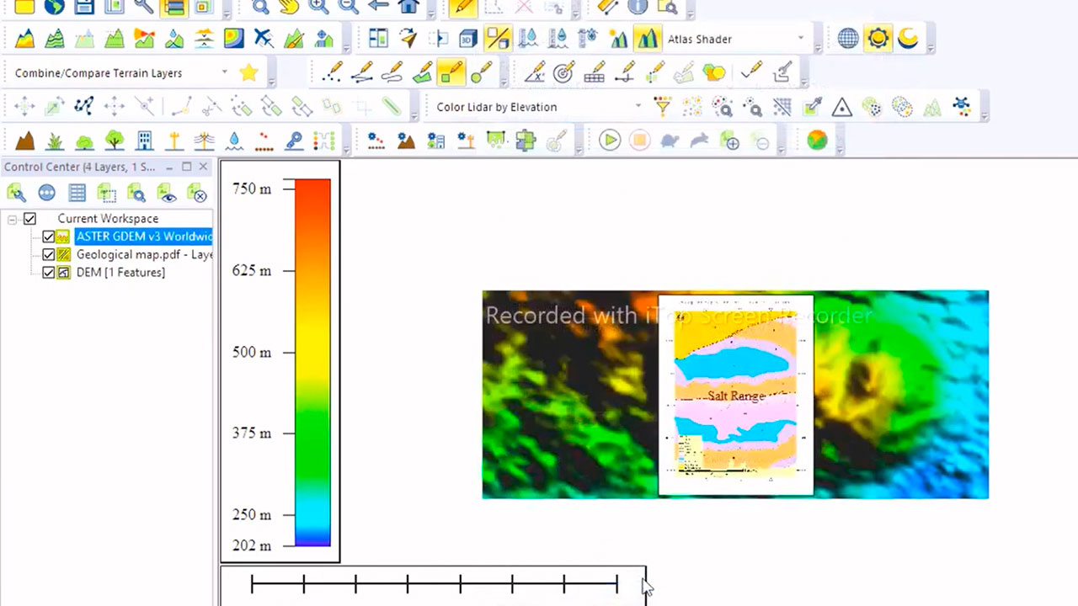1078x606 pixels.
Task: Click the Salt Range geological map
Action: 736,395
